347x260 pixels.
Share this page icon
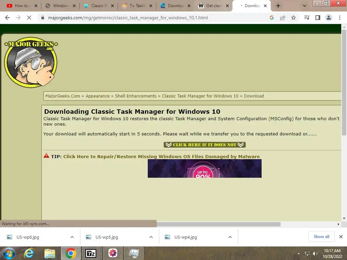click(x=283, y=18)
